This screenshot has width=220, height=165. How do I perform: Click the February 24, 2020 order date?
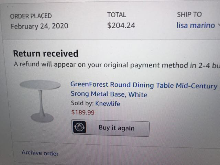click(x=39, y=26)
